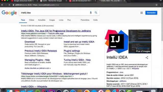
Task: Bookmark this page with the star icon
Action: [x=156, y=5]
